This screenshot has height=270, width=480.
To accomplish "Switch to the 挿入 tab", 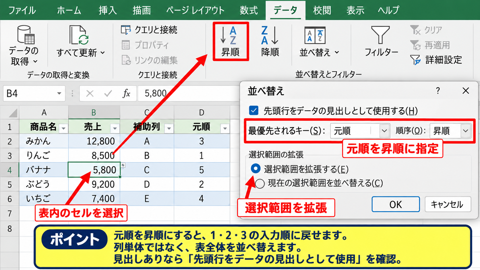I will click(108, 10).
